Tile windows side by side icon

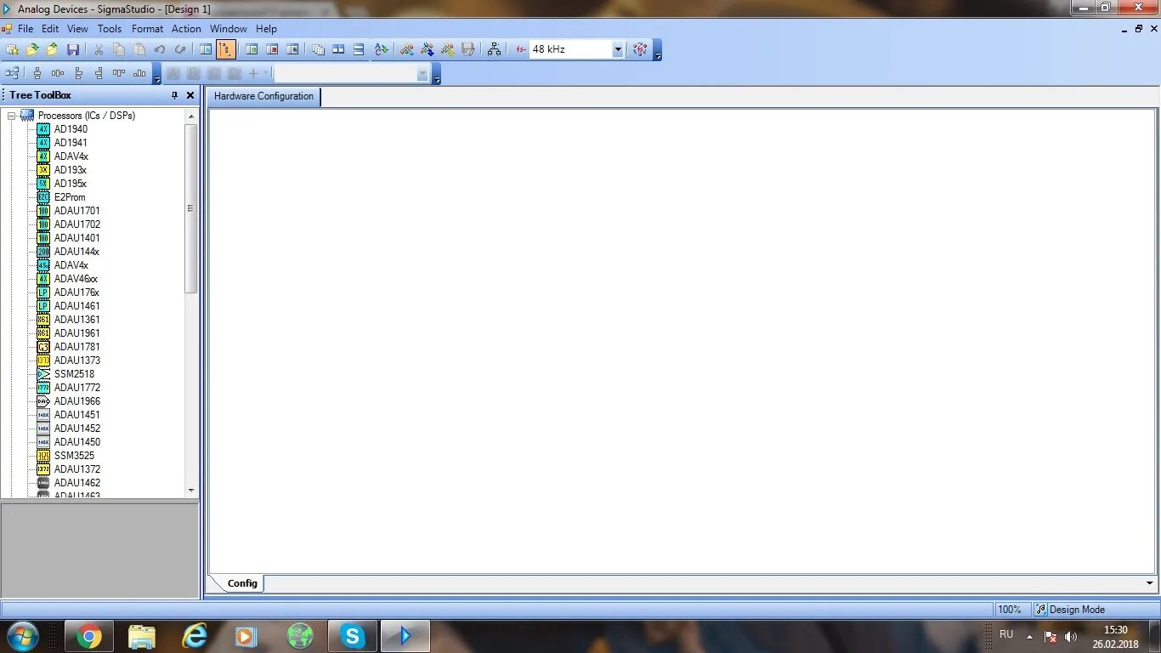tap(338, 49)
